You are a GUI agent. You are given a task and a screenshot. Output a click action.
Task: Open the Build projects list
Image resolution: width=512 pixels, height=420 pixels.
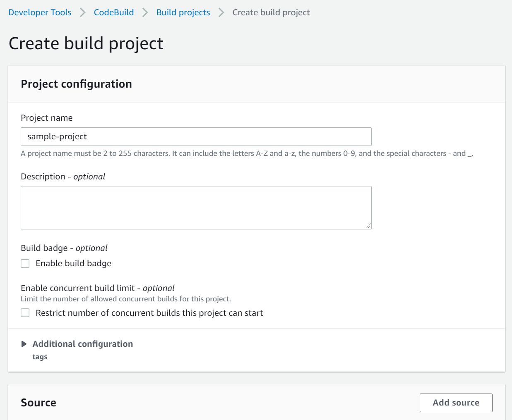coord(183,12)
